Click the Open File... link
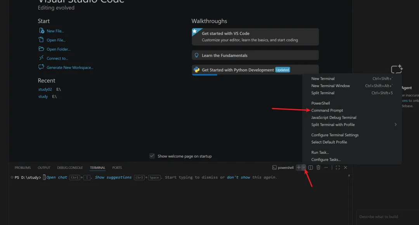This screenshot has width=419, height=225. click(x=56, y=40)
